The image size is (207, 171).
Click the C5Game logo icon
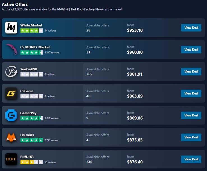pos(11,93)
